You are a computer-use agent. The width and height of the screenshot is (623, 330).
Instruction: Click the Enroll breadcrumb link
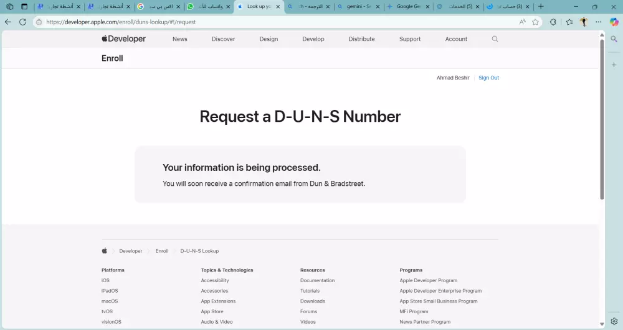point(162,251)
